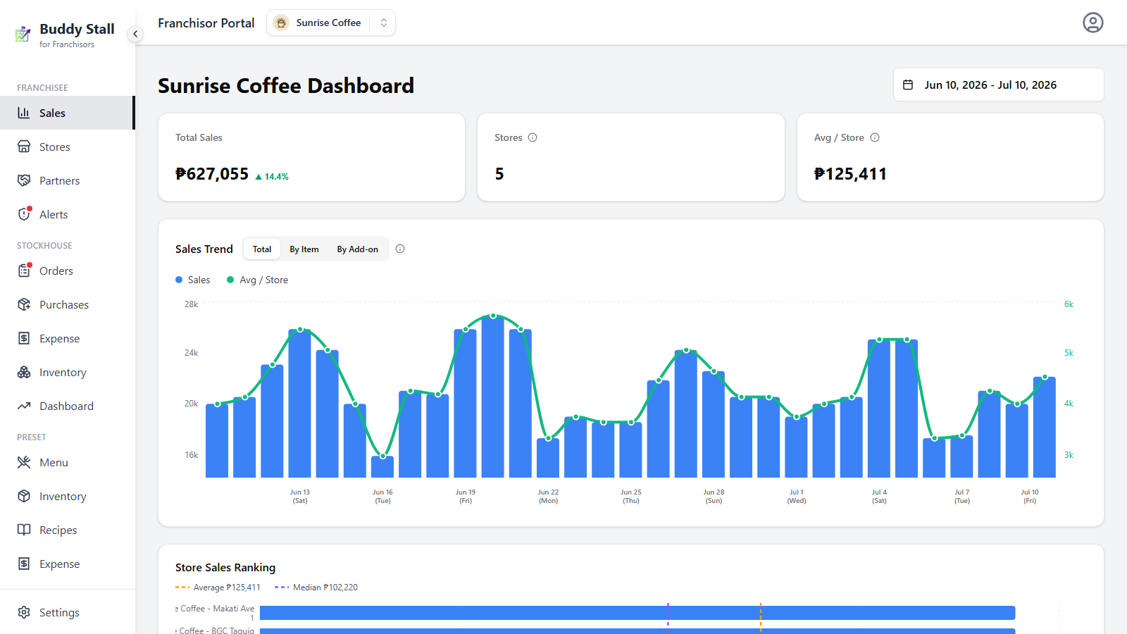1127x634 pixels.
Task: Click the Median ₱102,220 legend entry
Action: pos(316,587)
